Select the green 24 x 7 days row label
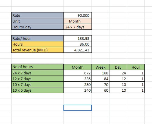This screenshot has height=124, width=152. coord(37,73)
